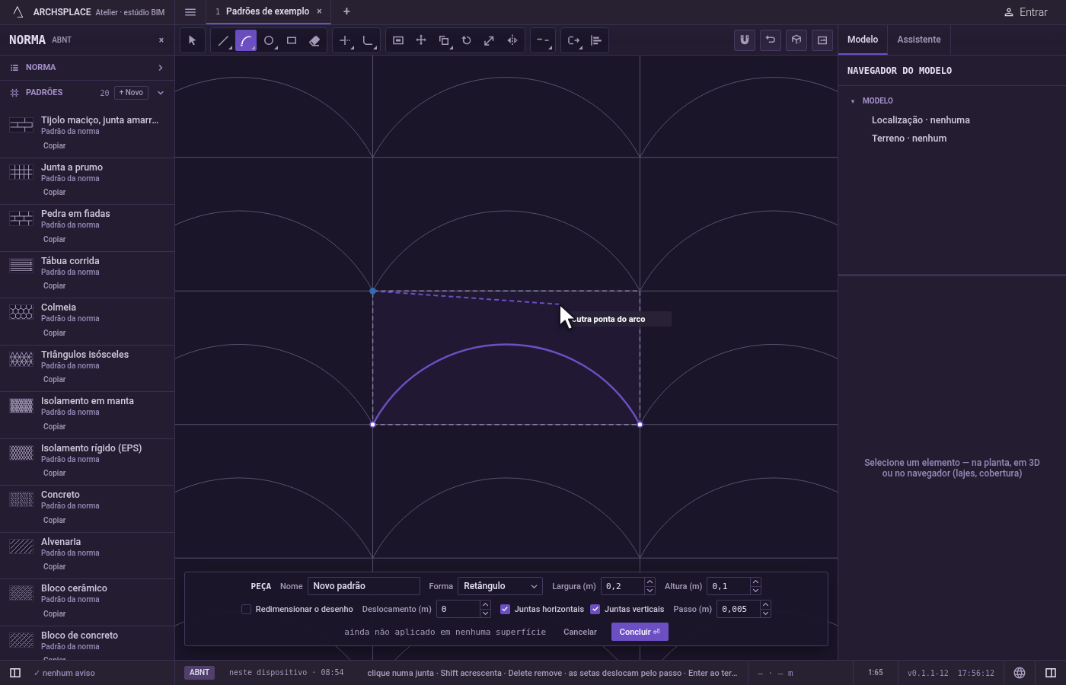1066x685 pixels.
Task: Open the hamburger menu icon
Action: point(190,12)
